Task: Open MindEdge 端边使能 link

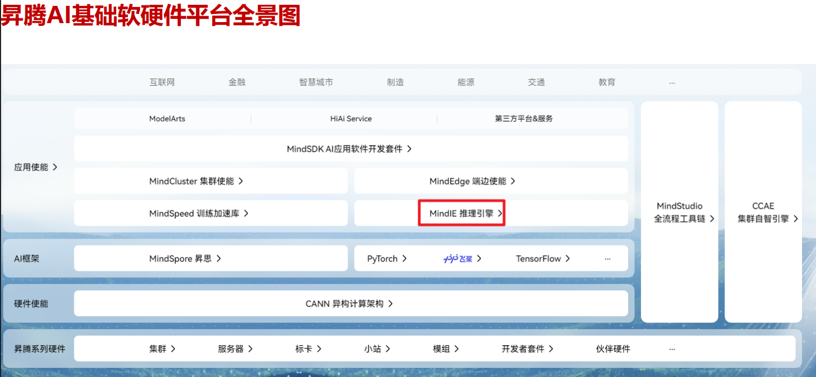Action: 472,181
